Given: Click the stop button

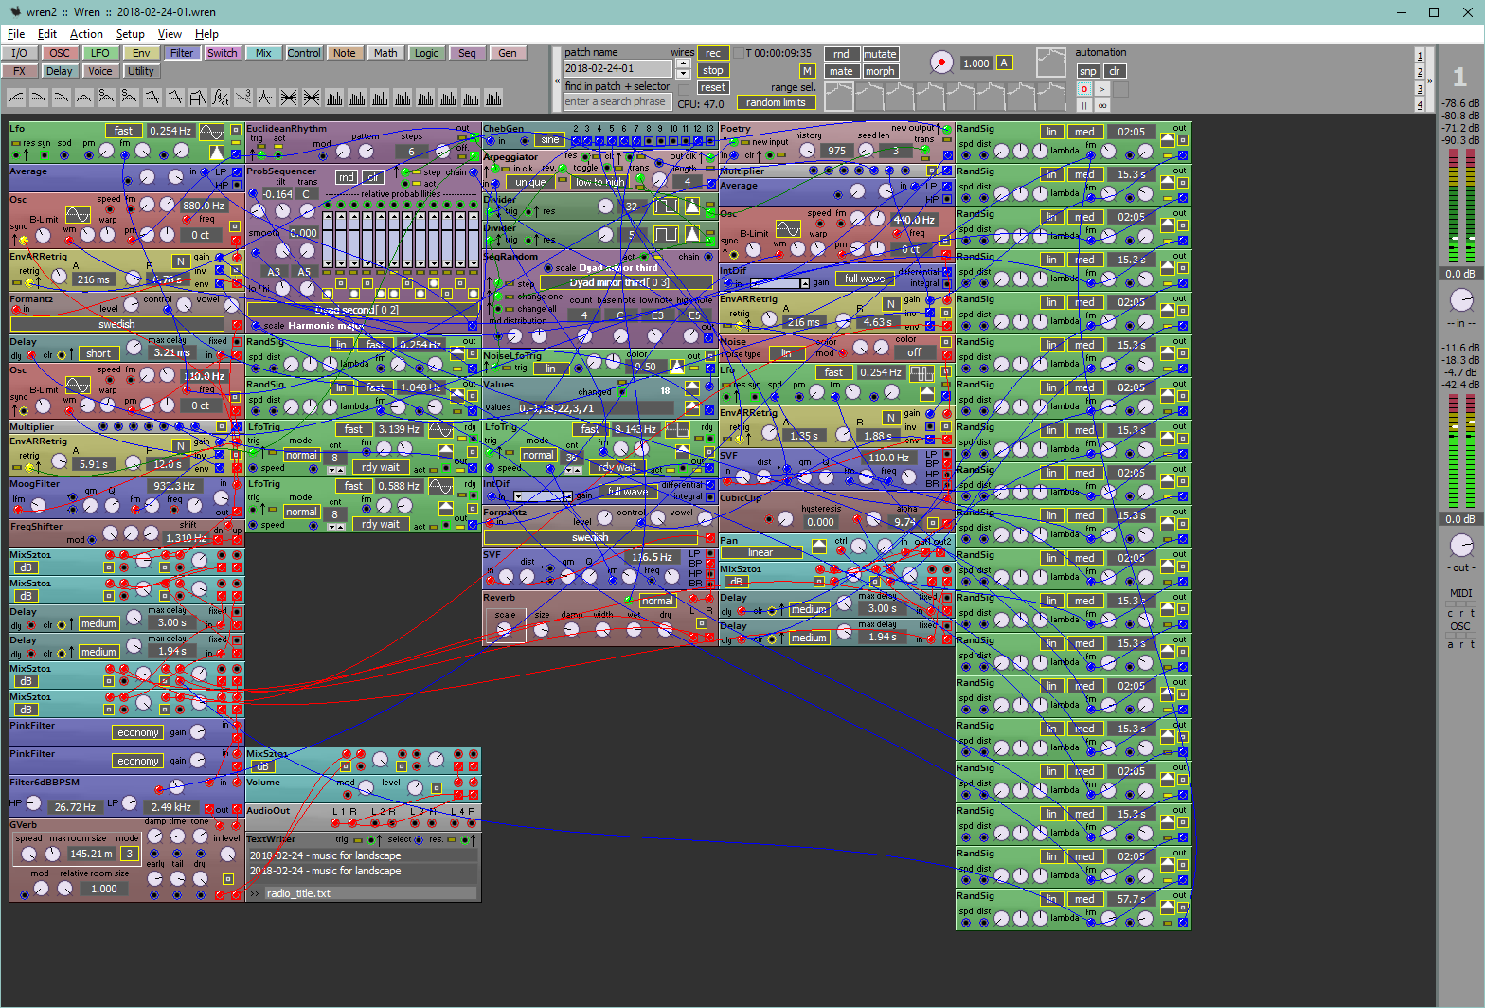Looking at the screenshot, I should [713, 70].
